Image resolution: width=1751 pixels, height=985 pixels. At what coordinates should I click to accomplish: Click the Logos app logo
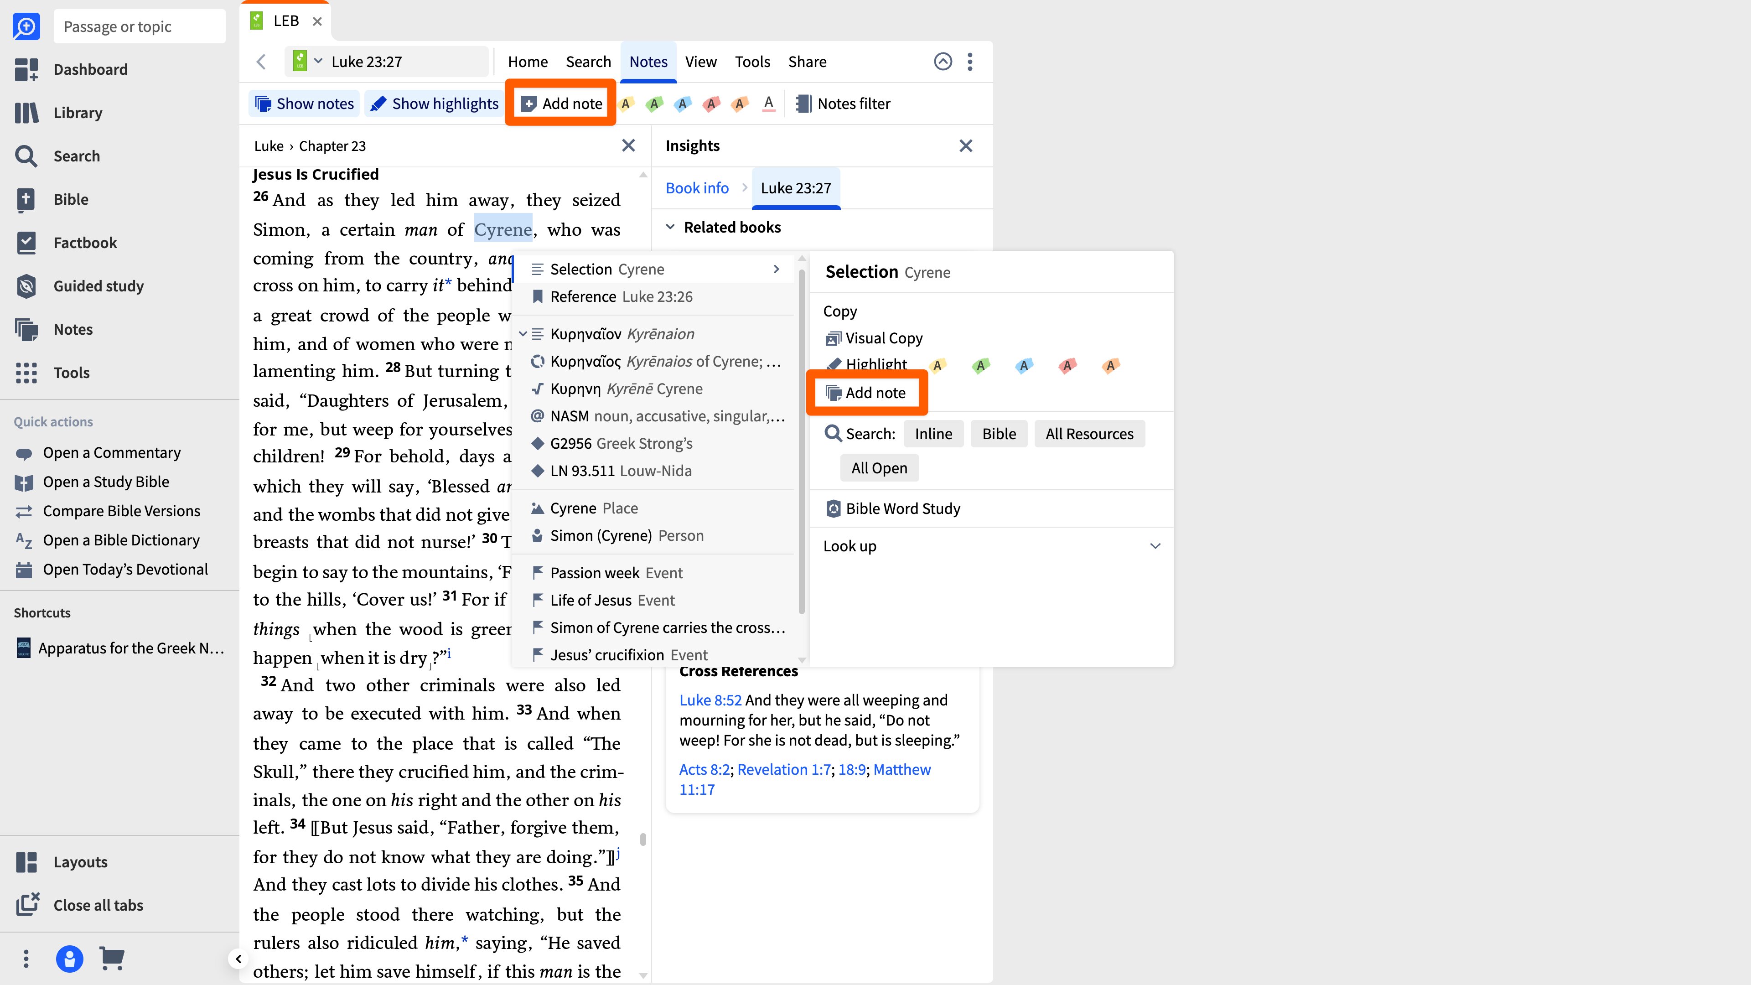point(26,26)
